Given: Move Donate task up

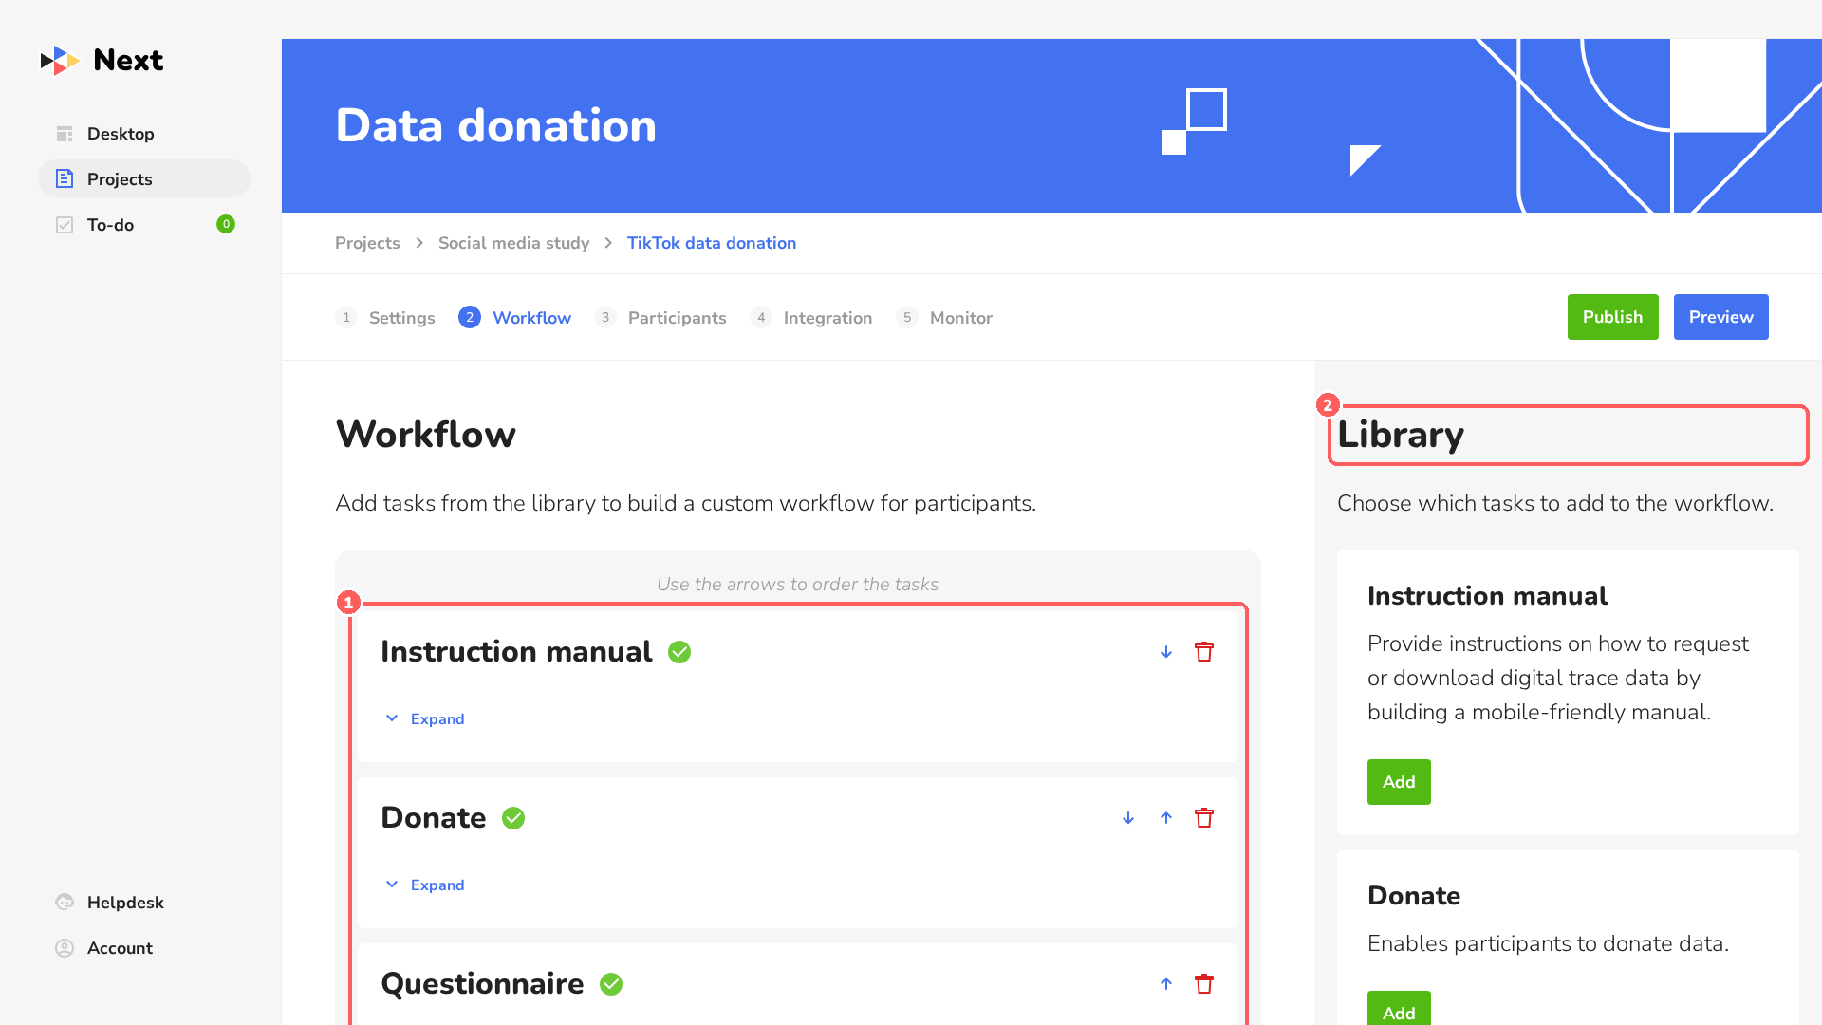Looking at the screenshot, I should click(1166, 818).
